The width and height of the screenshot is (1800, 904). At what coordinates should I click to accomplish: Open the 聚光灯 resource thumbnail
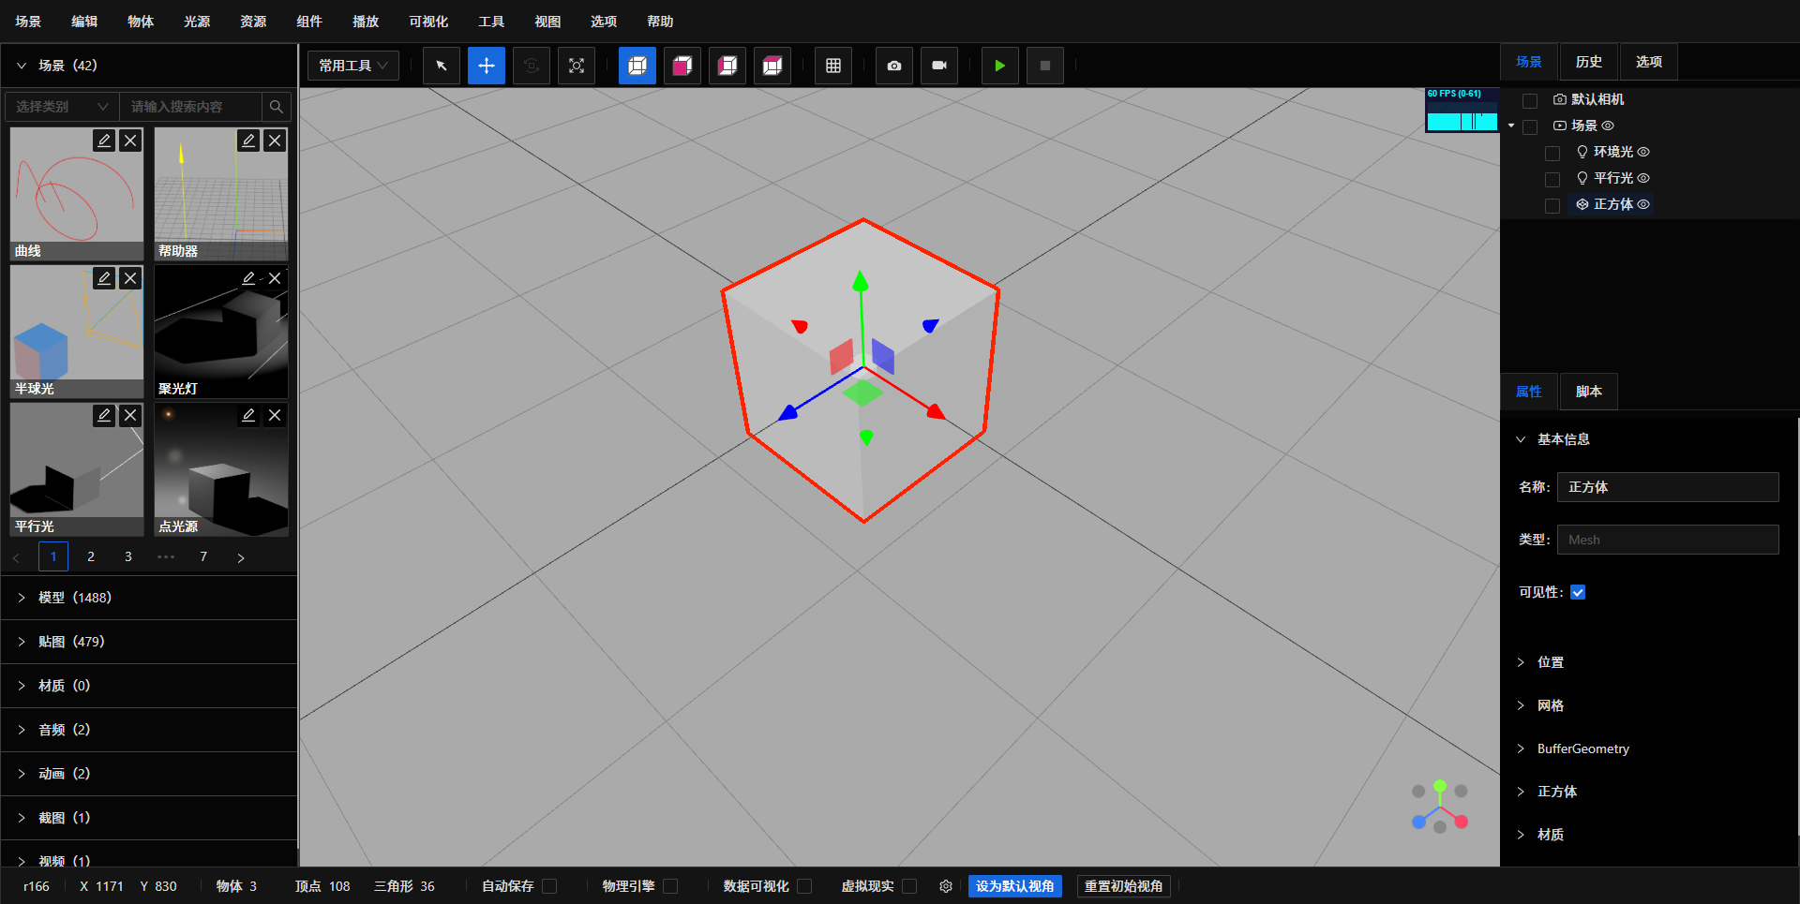point(220,333)
